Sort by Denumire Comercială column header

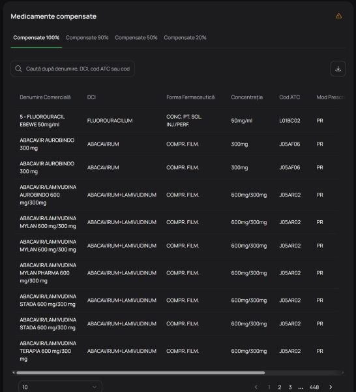pyautogui.click(x=45, y=97)
